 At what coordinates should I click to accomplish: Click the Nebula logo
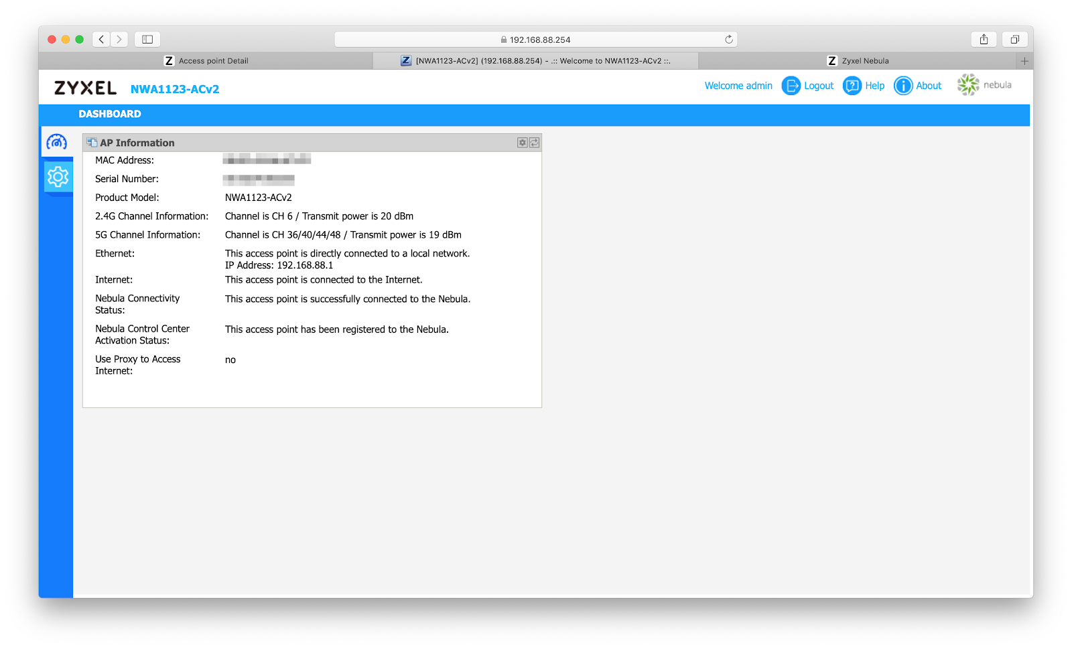[984, 85]
